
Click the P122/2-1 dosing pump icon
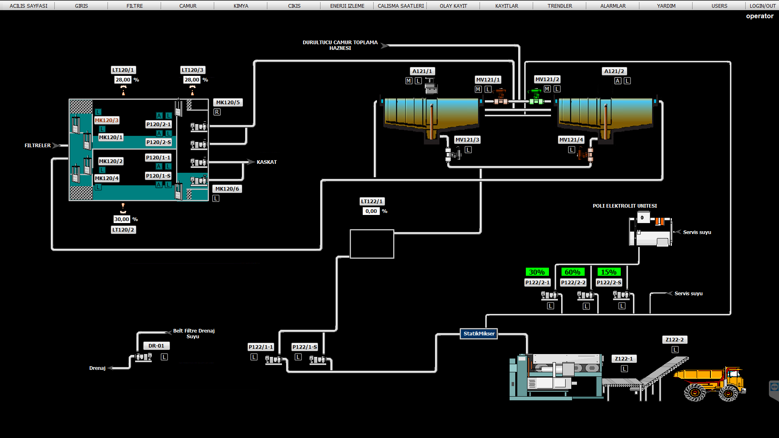coord(549,295)
